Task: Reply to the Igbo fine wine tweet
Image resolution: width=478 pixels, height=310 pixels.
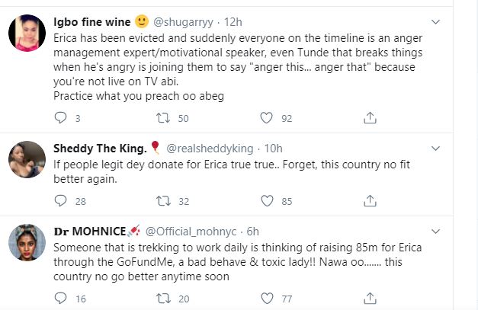Action: coord(63,117)
